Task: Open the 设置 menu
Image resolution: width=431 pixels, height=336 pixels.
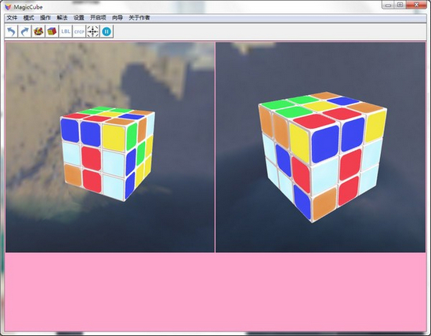Action: (79, 18)
